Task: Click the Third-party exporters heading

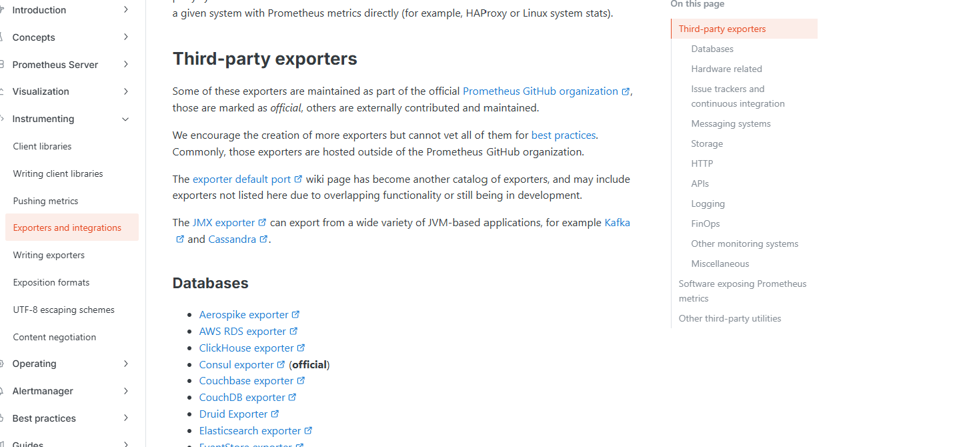Action: (x=265, y=59)
